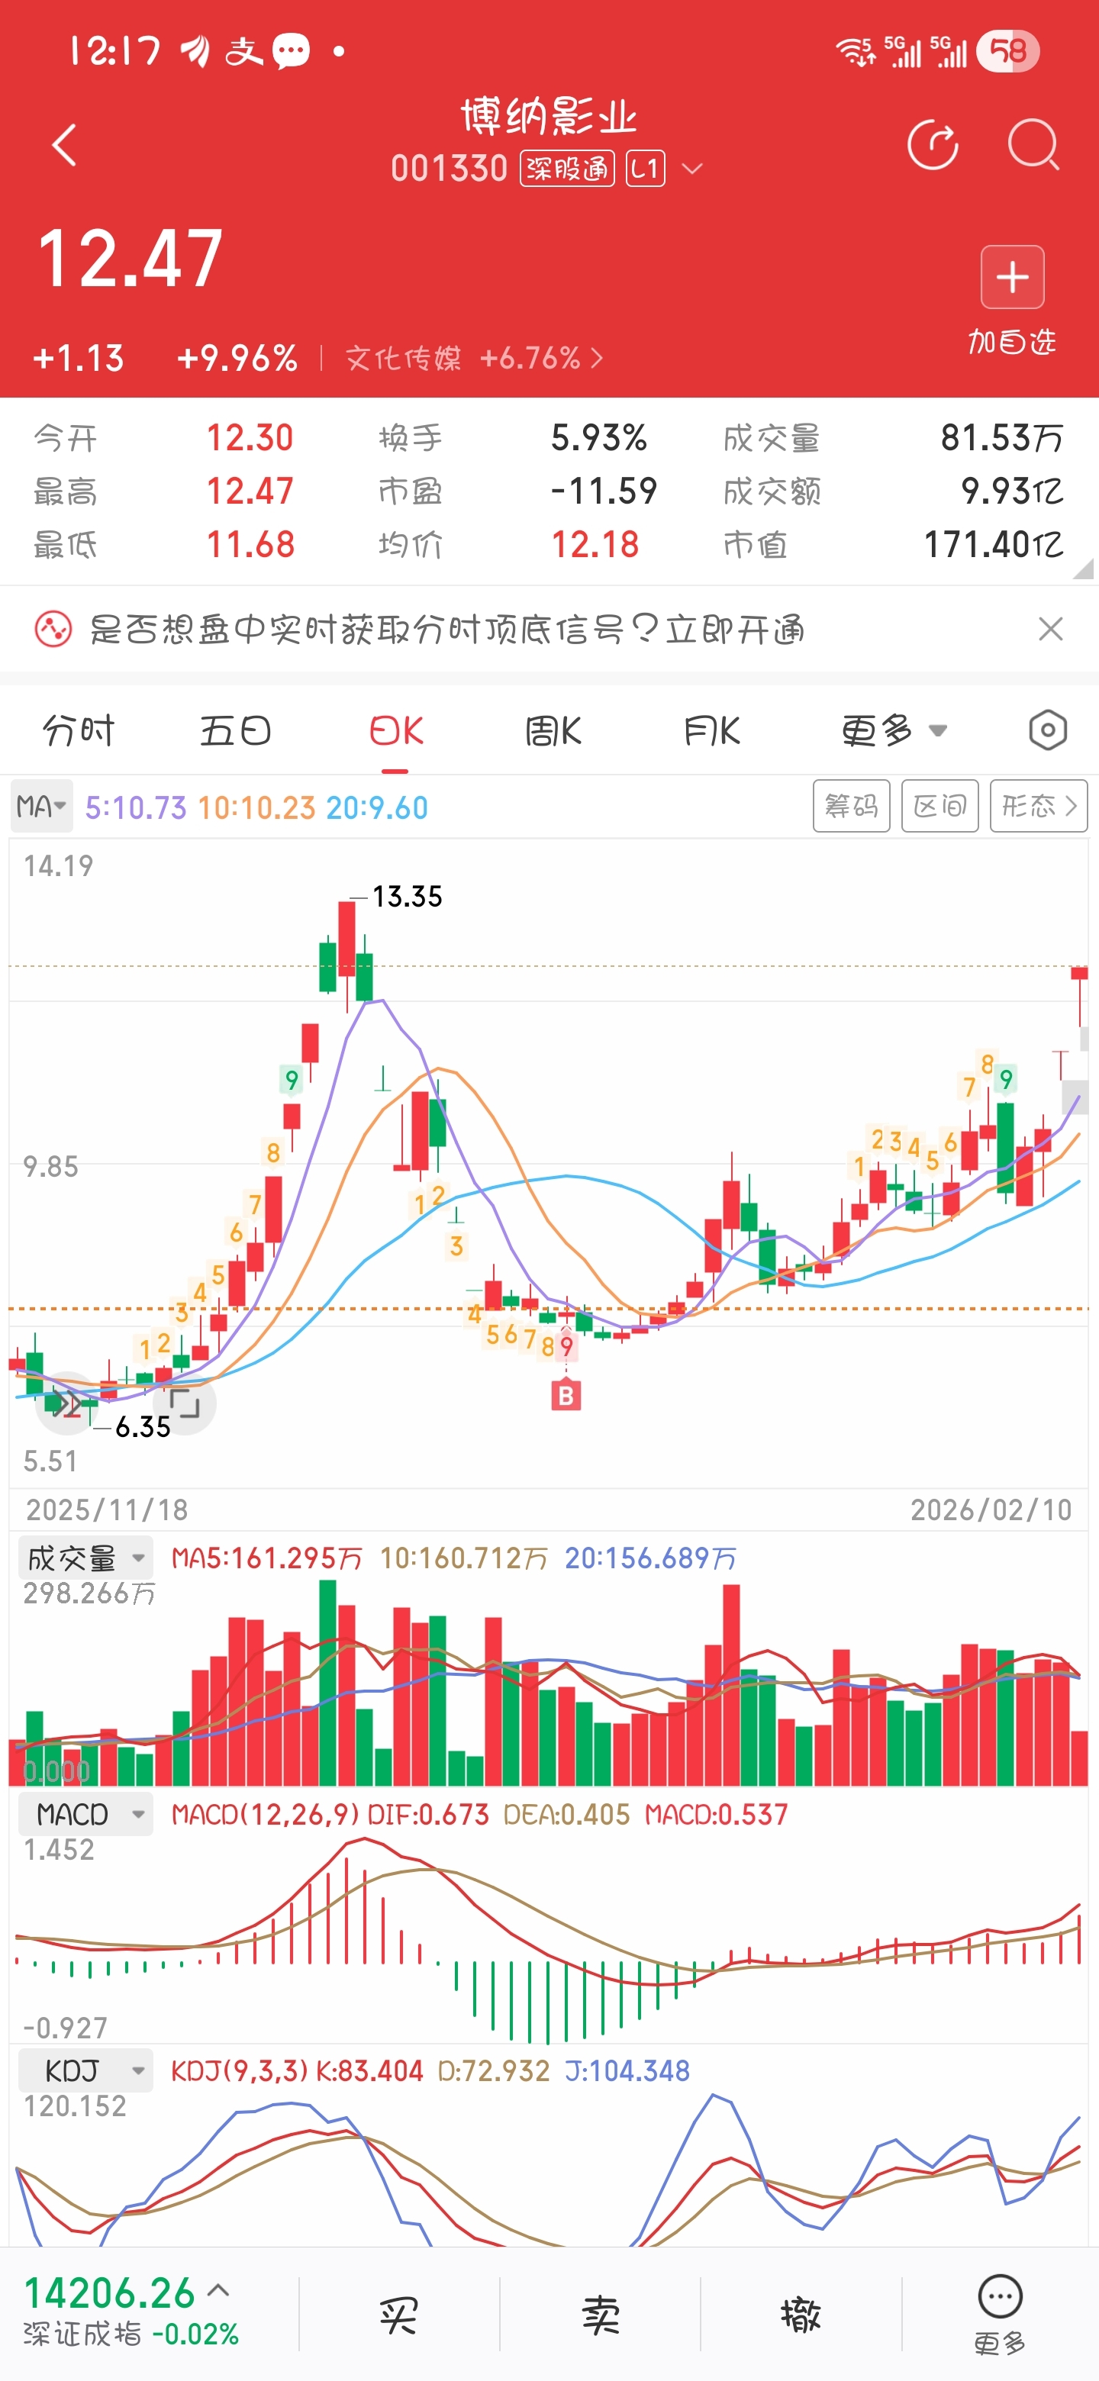Screen dimensions: 1099x2381
Task: Tap the 2025/11/18 start date label
Action: click(107, 1509)
